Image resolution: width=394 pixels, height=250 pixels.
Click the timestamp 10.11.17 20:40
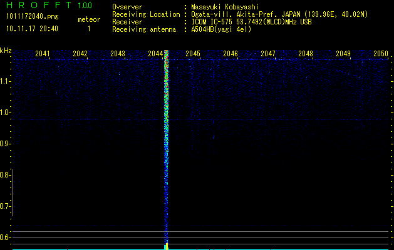[x=32, y=29]
